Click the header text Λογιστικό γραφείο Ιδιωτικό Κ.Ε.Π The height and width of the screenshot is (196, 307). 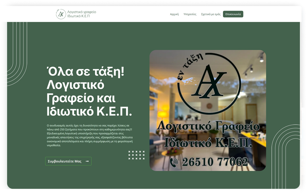point(82,14)
